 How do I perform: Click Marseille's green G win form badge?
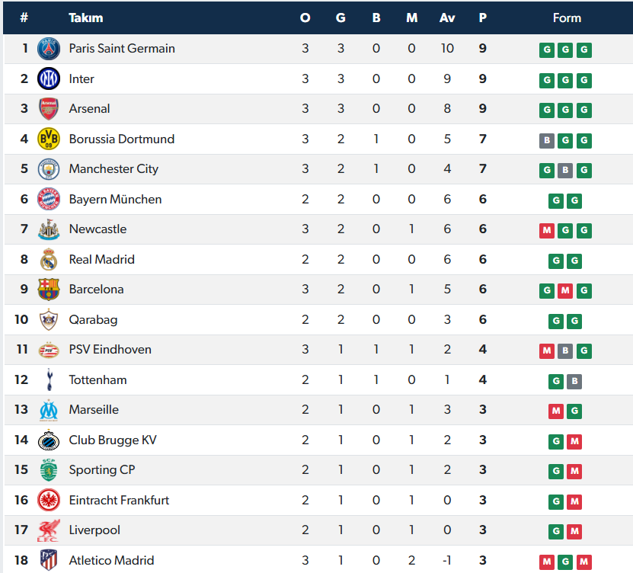[574, 411]
